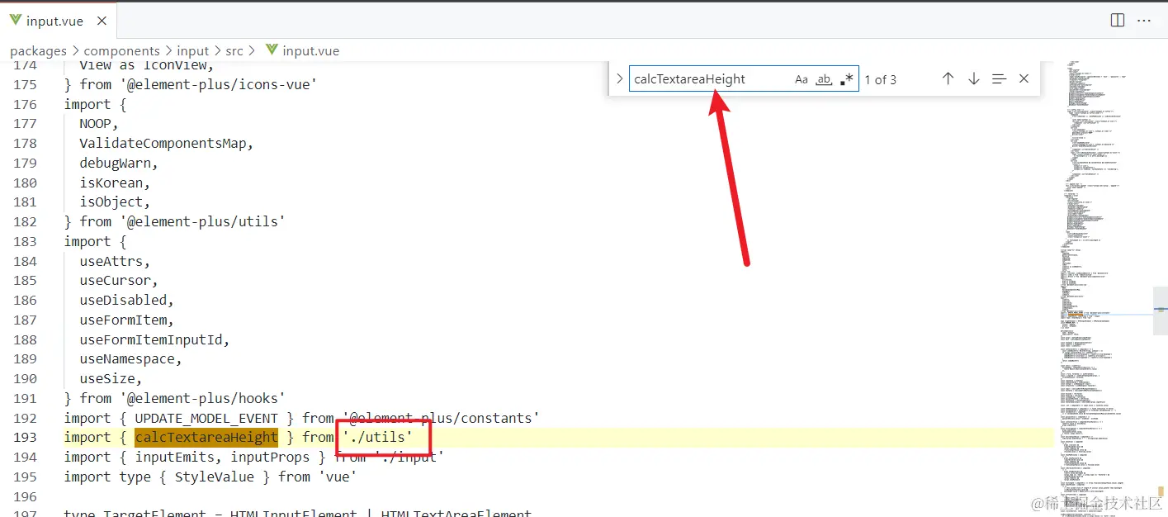Screen dimensions: 1168x517
Task: Click isObject on line 181
Action: 111,202
